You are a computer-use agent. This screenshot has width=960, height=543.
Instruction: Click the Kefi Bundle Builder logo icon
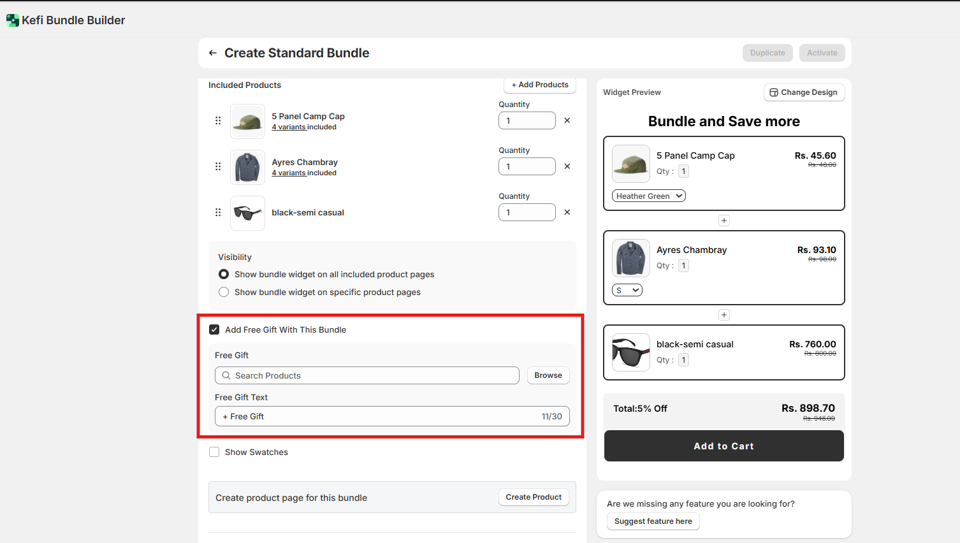pyautogui.click(x=12, y=20)
